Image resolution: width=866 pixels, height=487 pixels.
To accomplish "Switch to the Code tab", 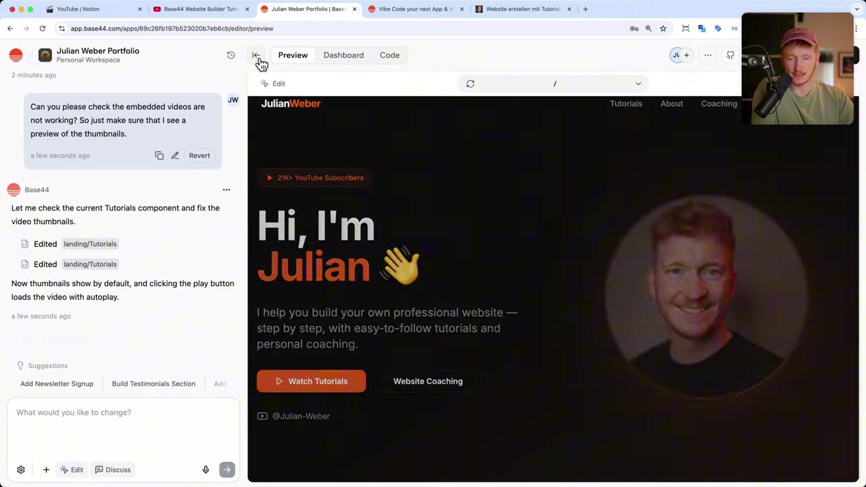I will 390,55.
